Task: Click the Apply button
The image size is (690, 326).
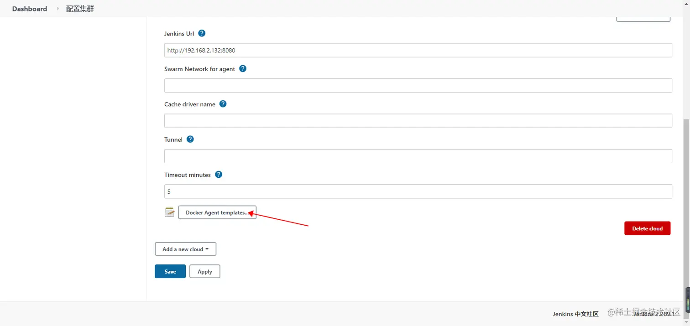Action: click(204, 271)
